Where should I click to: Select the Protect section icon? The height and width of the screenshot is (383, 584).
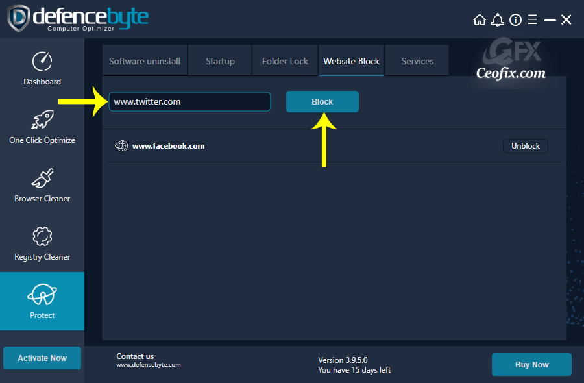pos(42,294)
